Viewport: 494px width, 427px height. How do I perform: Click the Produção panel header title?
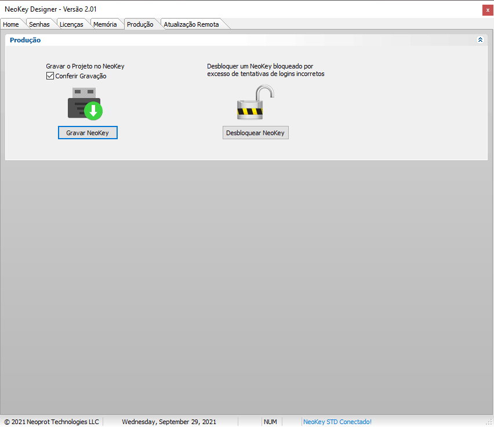tap(26, 40)
